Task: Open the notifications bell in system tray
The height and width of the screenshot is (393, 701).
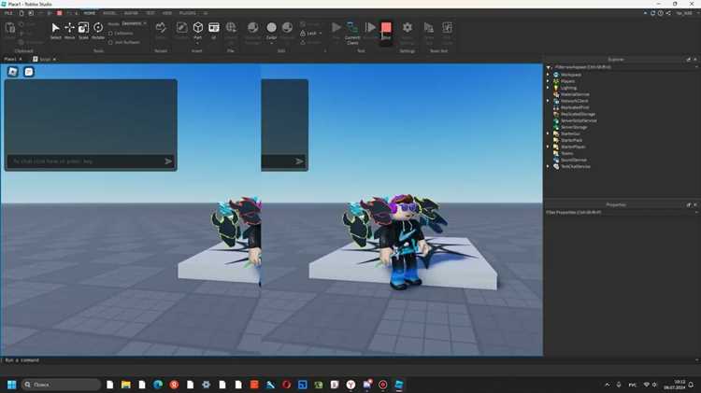Action: (691, 385)
